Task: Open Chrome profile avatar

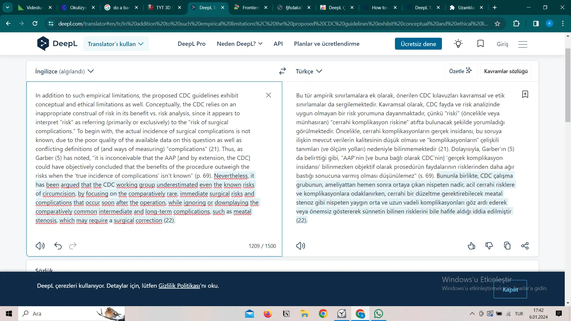Action: [x=550, y=23]
